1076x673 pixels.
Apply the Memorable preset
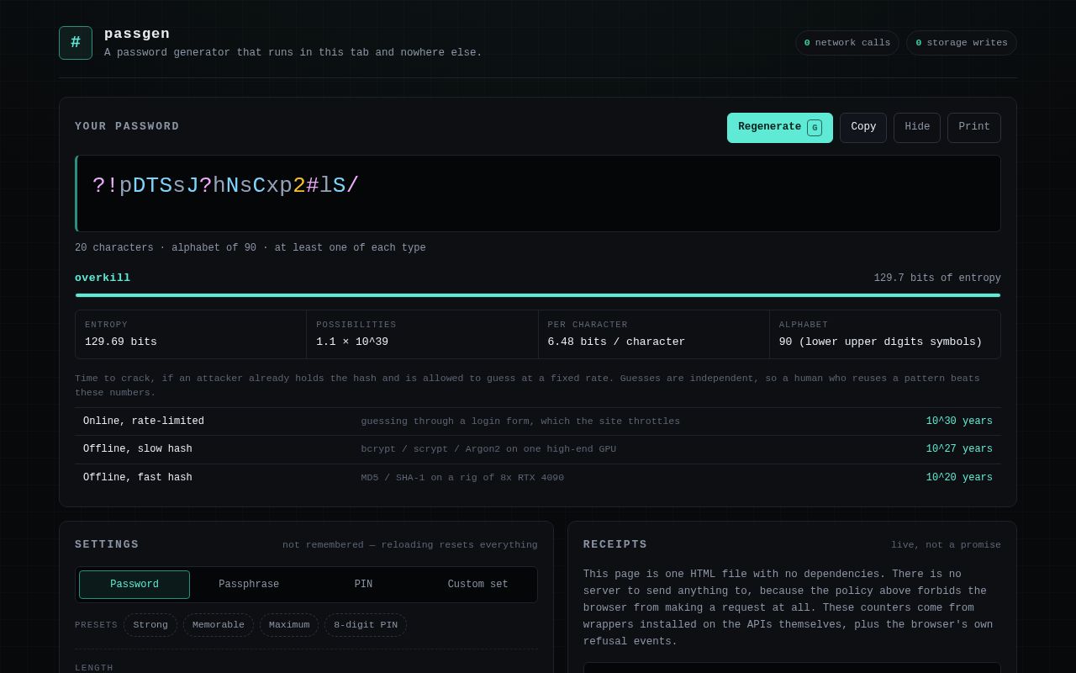coord(219,625)
